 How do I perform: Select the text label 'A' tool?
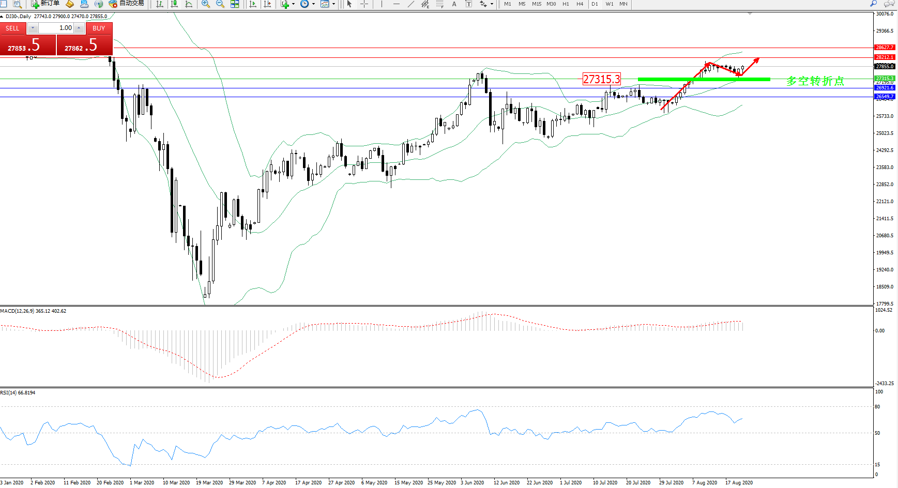[x=454, y=4]
